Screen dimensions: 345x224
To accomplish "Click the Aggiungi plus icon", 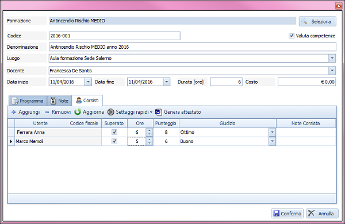I will (14, 112).
